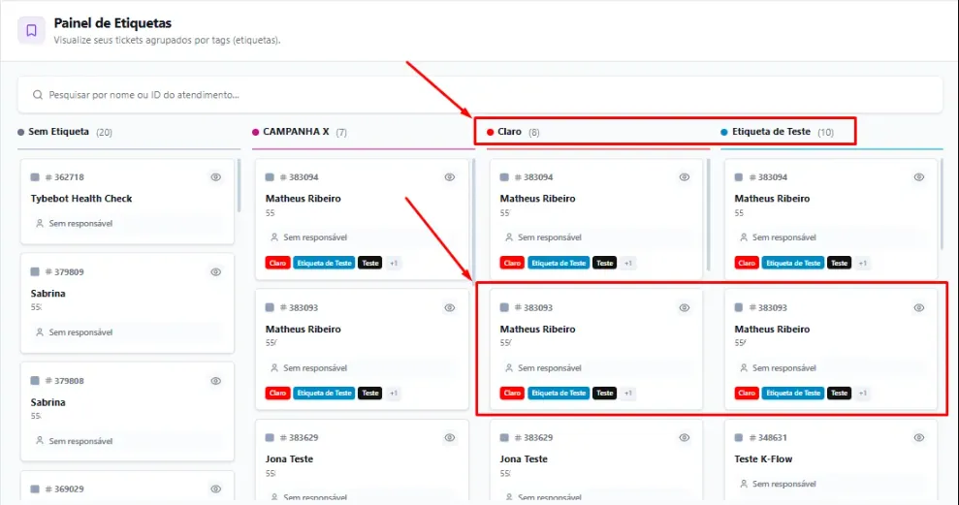Click the search magnifier icon
This screenshot has width=959, height=505.
[x=37, y=95]
